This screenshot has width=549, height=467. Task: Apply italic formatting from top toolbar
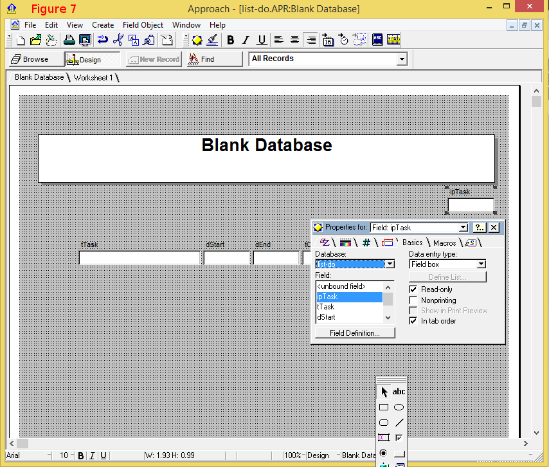click(246, 40)
